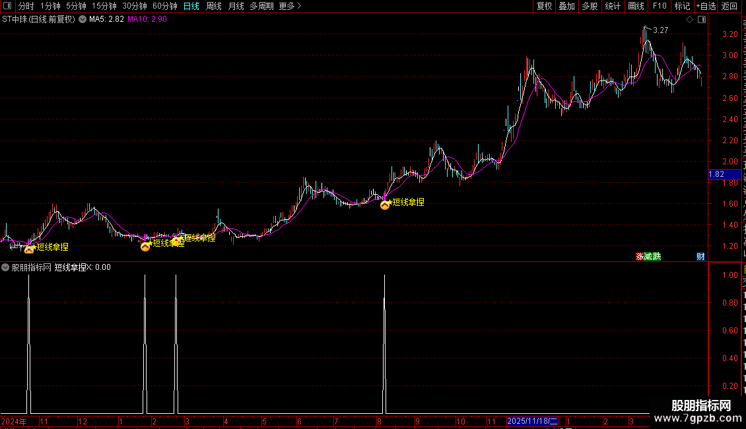Click the 财 finance tag
Image resolution: width=746 pixels, height=429 pixels.
point(701,256)
